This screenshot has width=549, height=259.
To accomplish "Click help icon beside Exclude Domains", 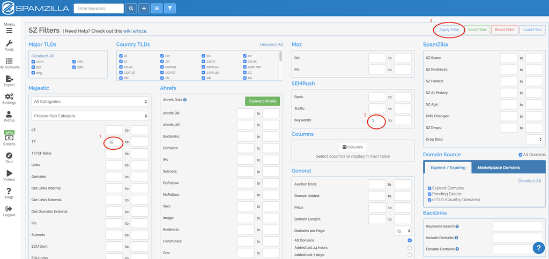I will (457, 249).
